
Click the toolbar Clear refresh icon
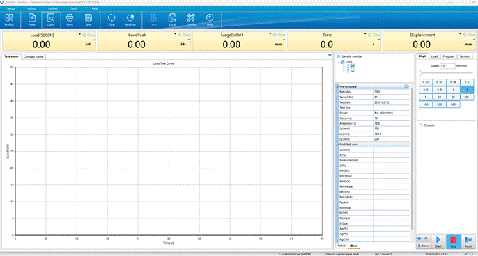coord(111,19)
